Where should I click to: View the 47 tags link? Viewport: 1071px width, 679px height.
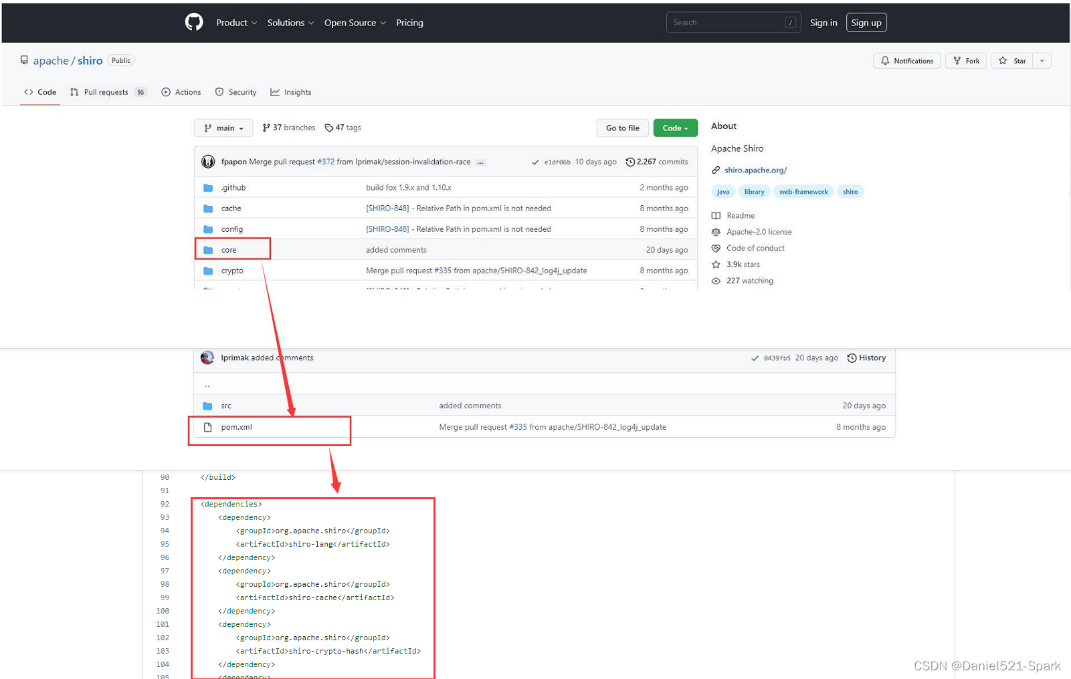pyautogui.click(x=343, y=128)
